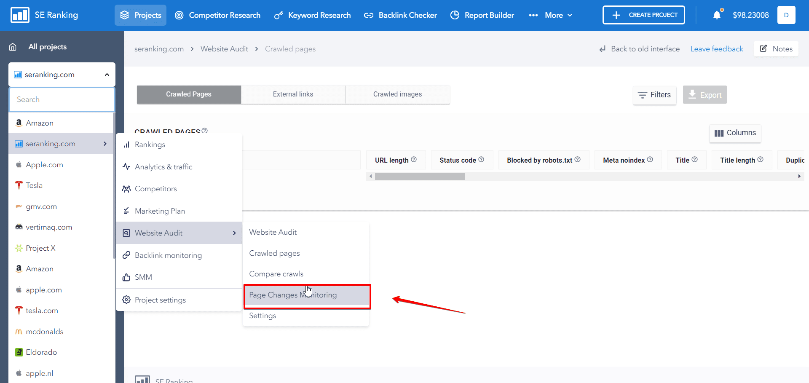Click the Meta noindex help icon
Screen dimensions: 809x383
[650, 159]
